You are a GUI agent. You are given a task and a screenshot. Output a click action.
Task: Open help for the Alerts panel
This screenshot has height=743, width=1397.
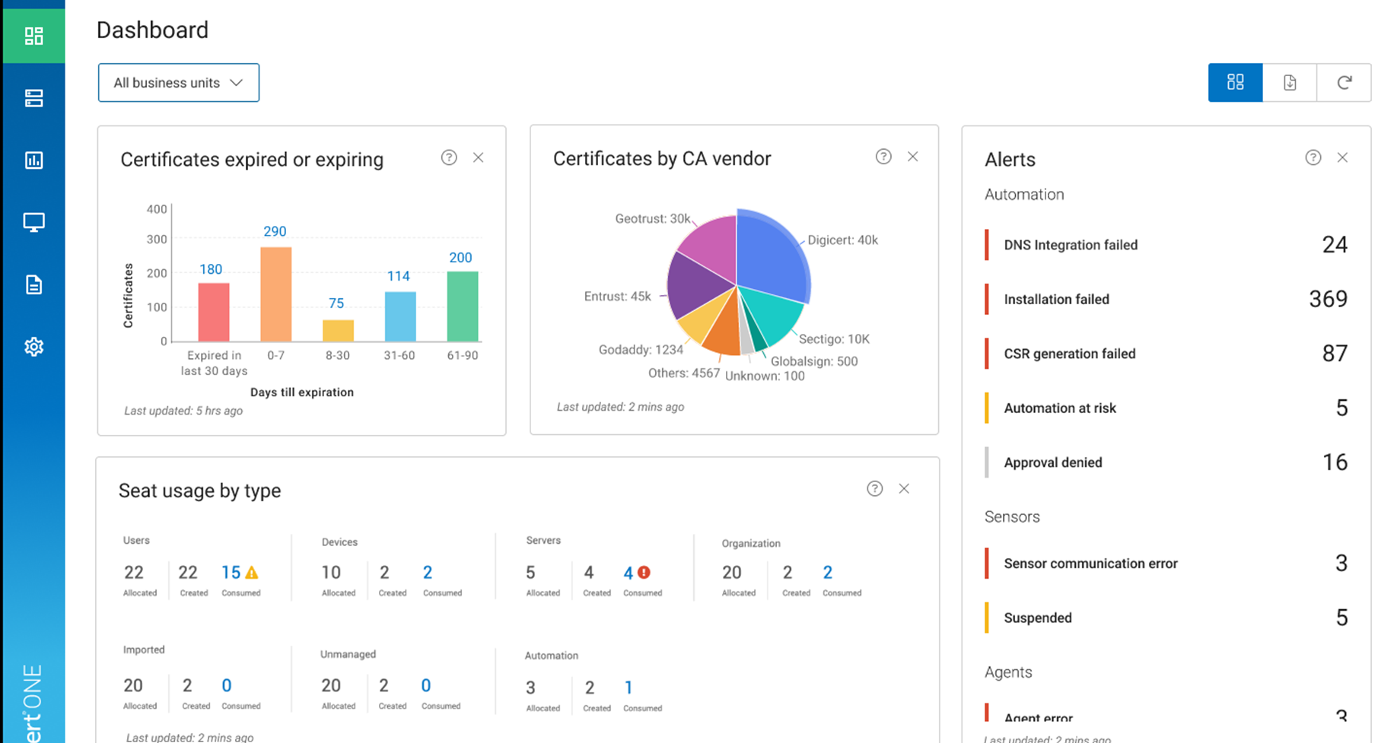pyautogui.click(x=1313, y=157)
